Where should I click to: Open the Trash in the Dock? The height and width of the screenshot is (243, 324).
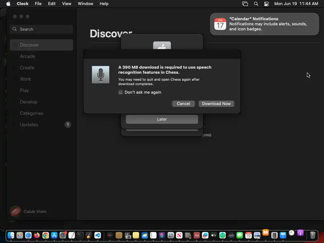pos(313,235)
